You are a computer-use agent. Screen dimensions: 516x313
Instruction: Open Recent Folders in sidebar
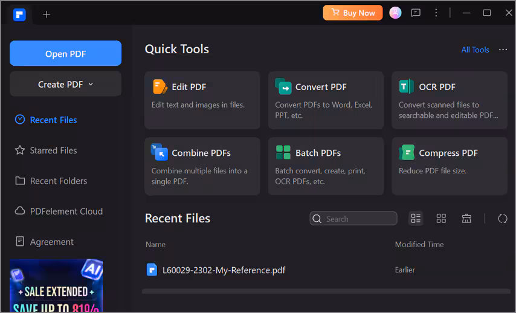point(51,181)
